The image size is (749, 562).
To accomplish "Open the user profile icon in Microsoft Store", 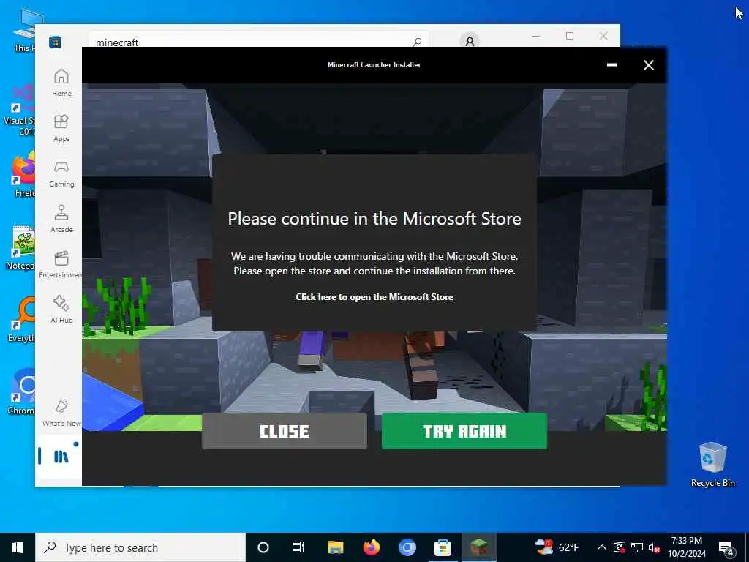I will click(x=470, y=42).
